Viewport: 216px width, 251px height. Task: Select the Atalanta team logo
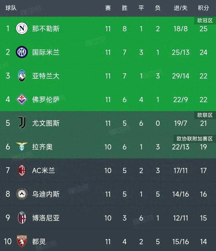(21, 76)
